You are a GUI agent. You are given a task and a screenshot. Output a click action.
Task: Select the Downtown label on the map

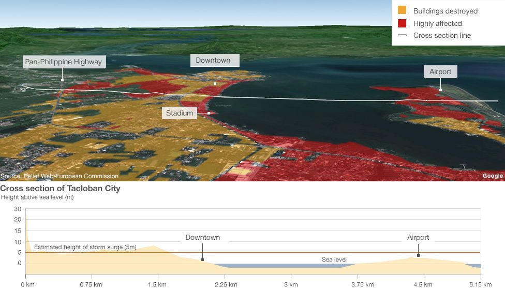(x=215, y=60)
